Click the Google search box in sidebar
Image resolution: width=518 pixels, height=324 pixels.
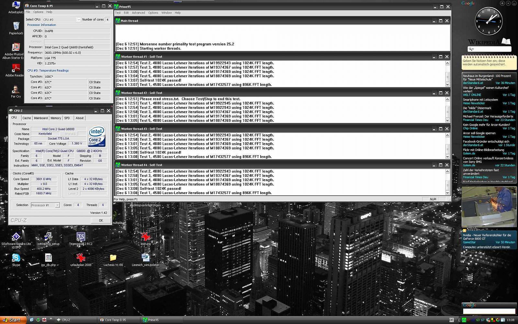click(489, 311)
